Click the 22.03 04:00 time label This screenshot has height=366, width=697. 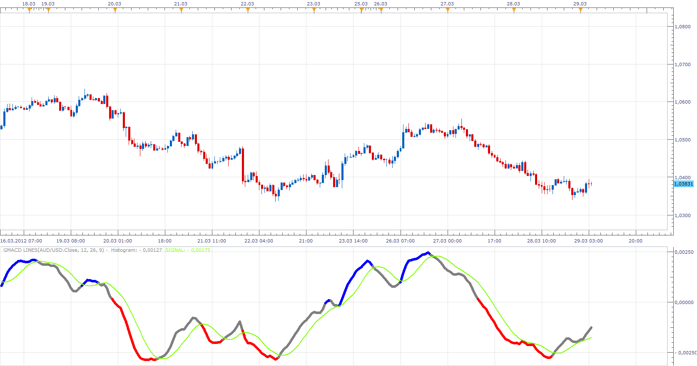click(259, 241)
